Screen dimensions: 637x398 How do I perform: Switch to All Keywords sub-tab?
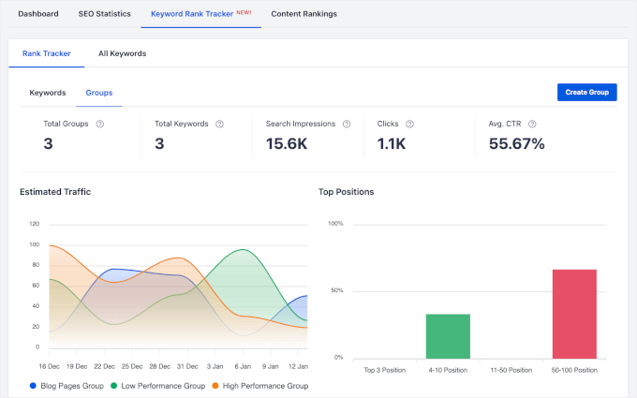(122, 53)
